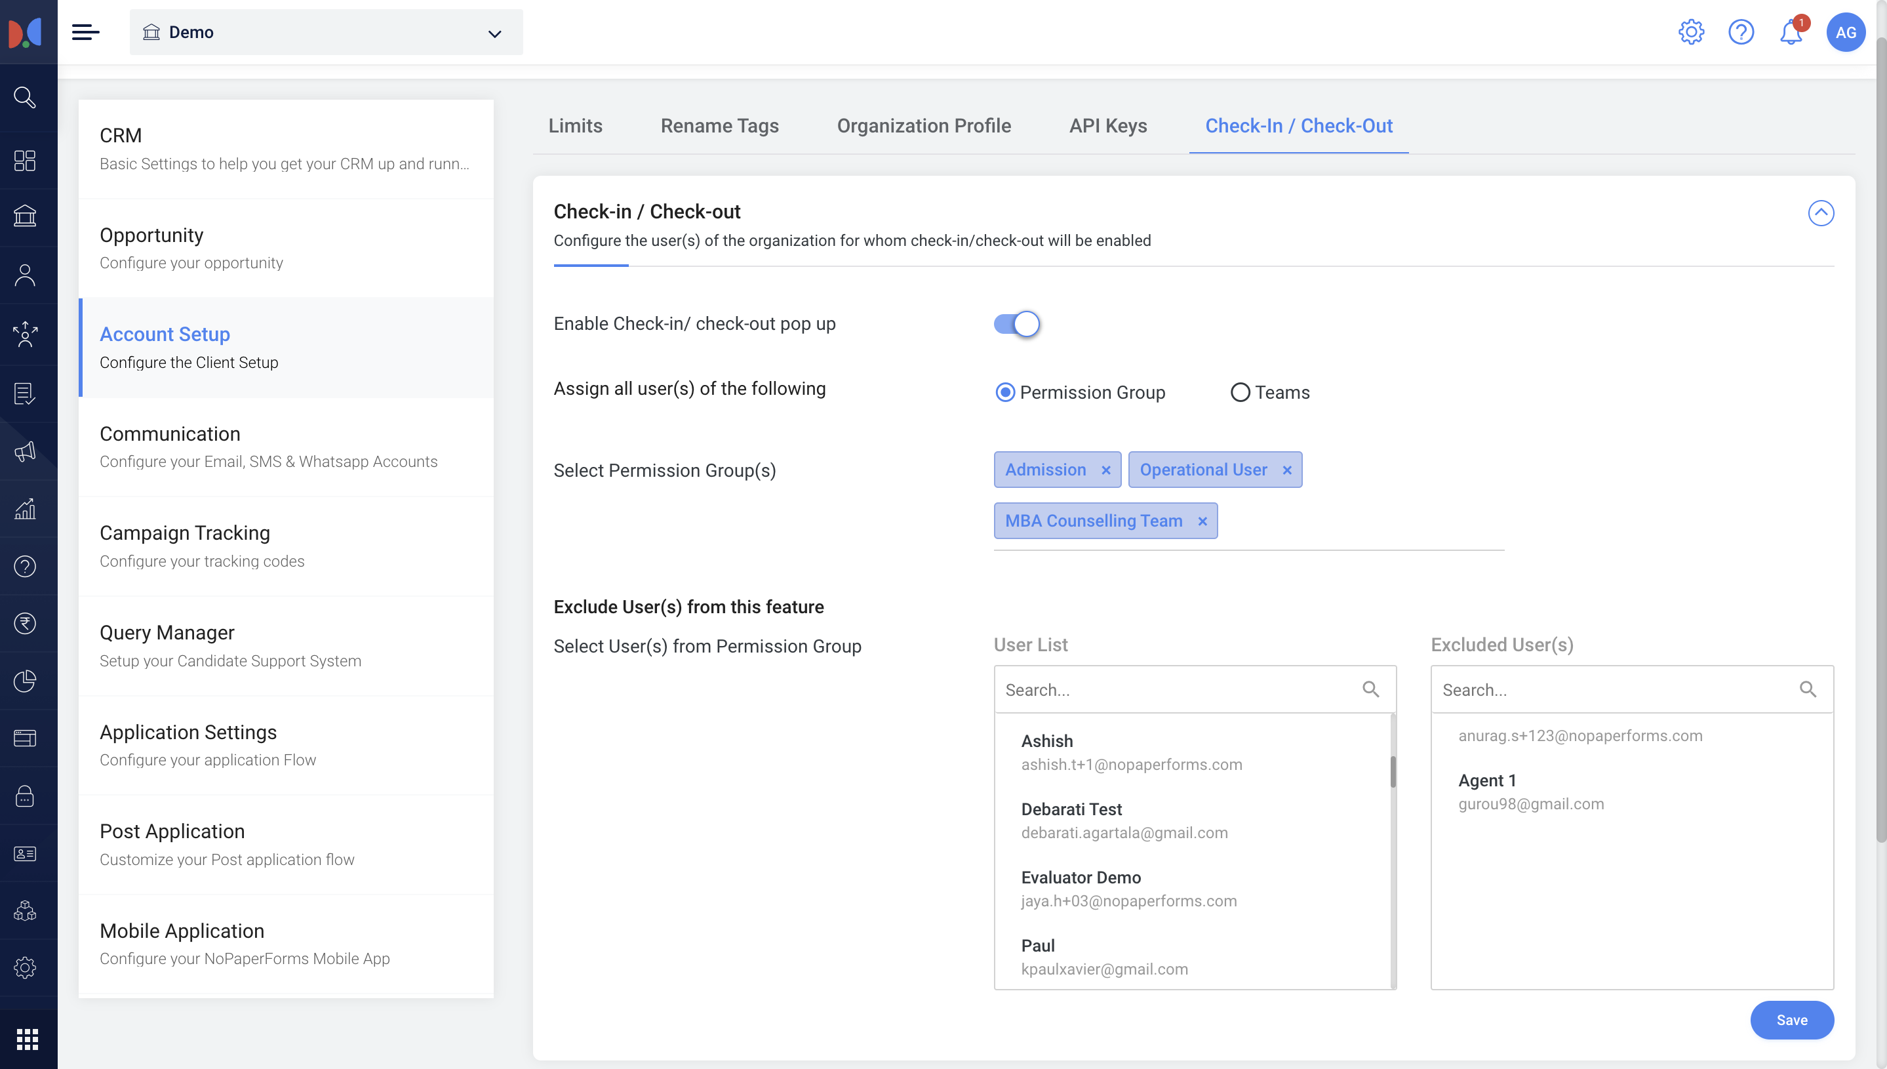
Task: Click page vertical scrollbar
Action: pos(1880,441)
